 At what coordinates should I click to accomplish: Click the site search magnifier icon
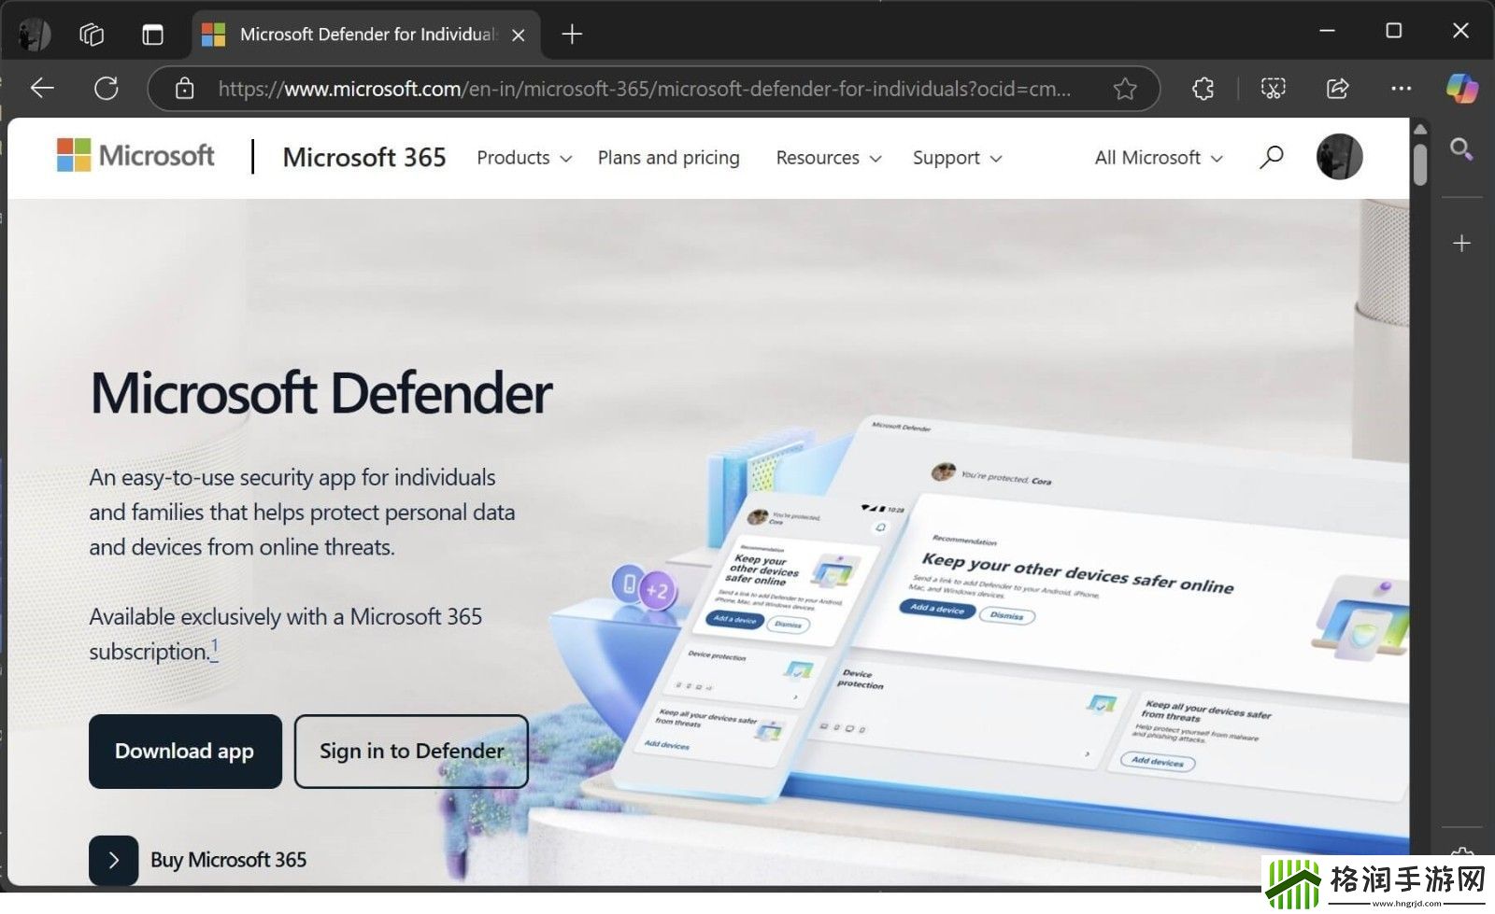click(x=1271, y=157)
